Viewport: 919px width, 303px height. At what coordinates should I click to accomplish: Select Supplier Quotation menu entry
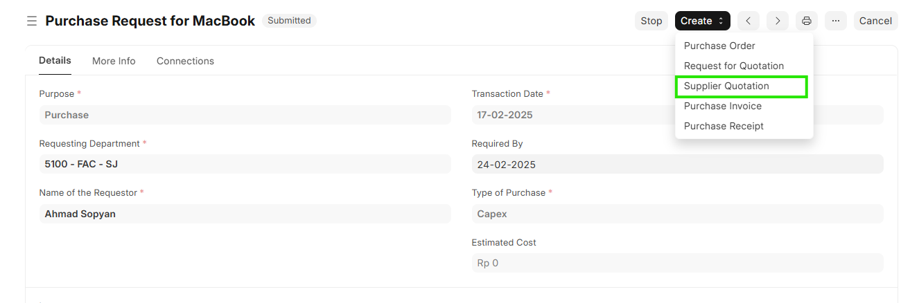tap(726, 86)
